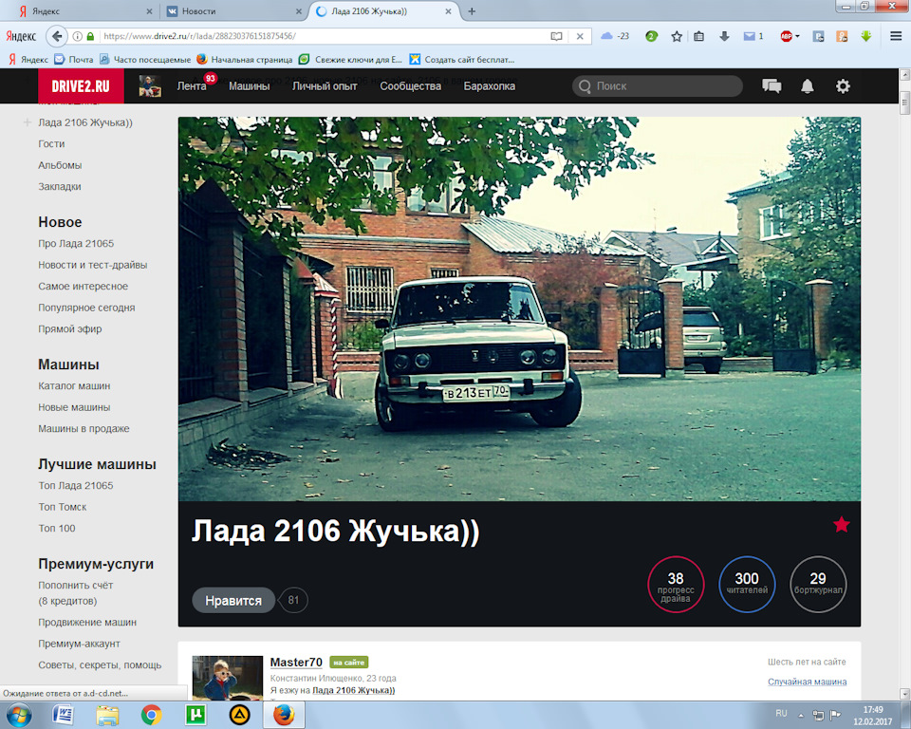
Task: Open the downloads arrow icon
Action: click(x=724, y=36)
